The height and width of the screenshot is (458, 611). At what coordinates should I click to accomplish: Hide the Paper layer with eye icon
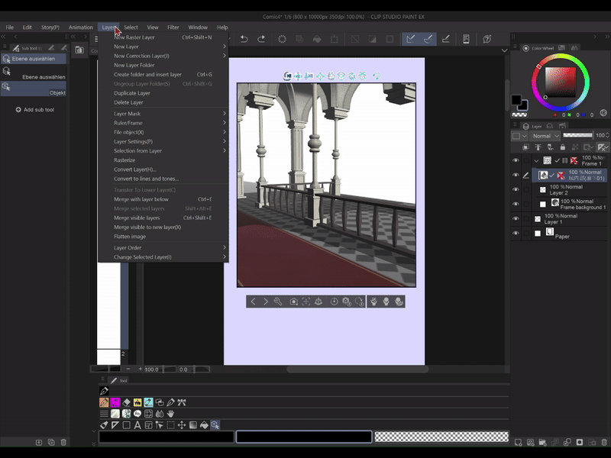click(516, 234)
